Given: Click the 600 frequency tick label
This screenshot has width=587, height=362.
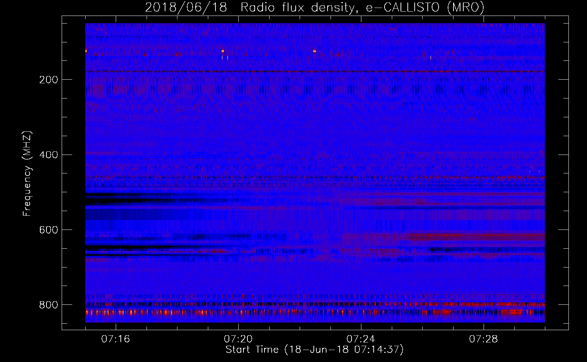Looking at the screenshot, I should coord(49,230).
